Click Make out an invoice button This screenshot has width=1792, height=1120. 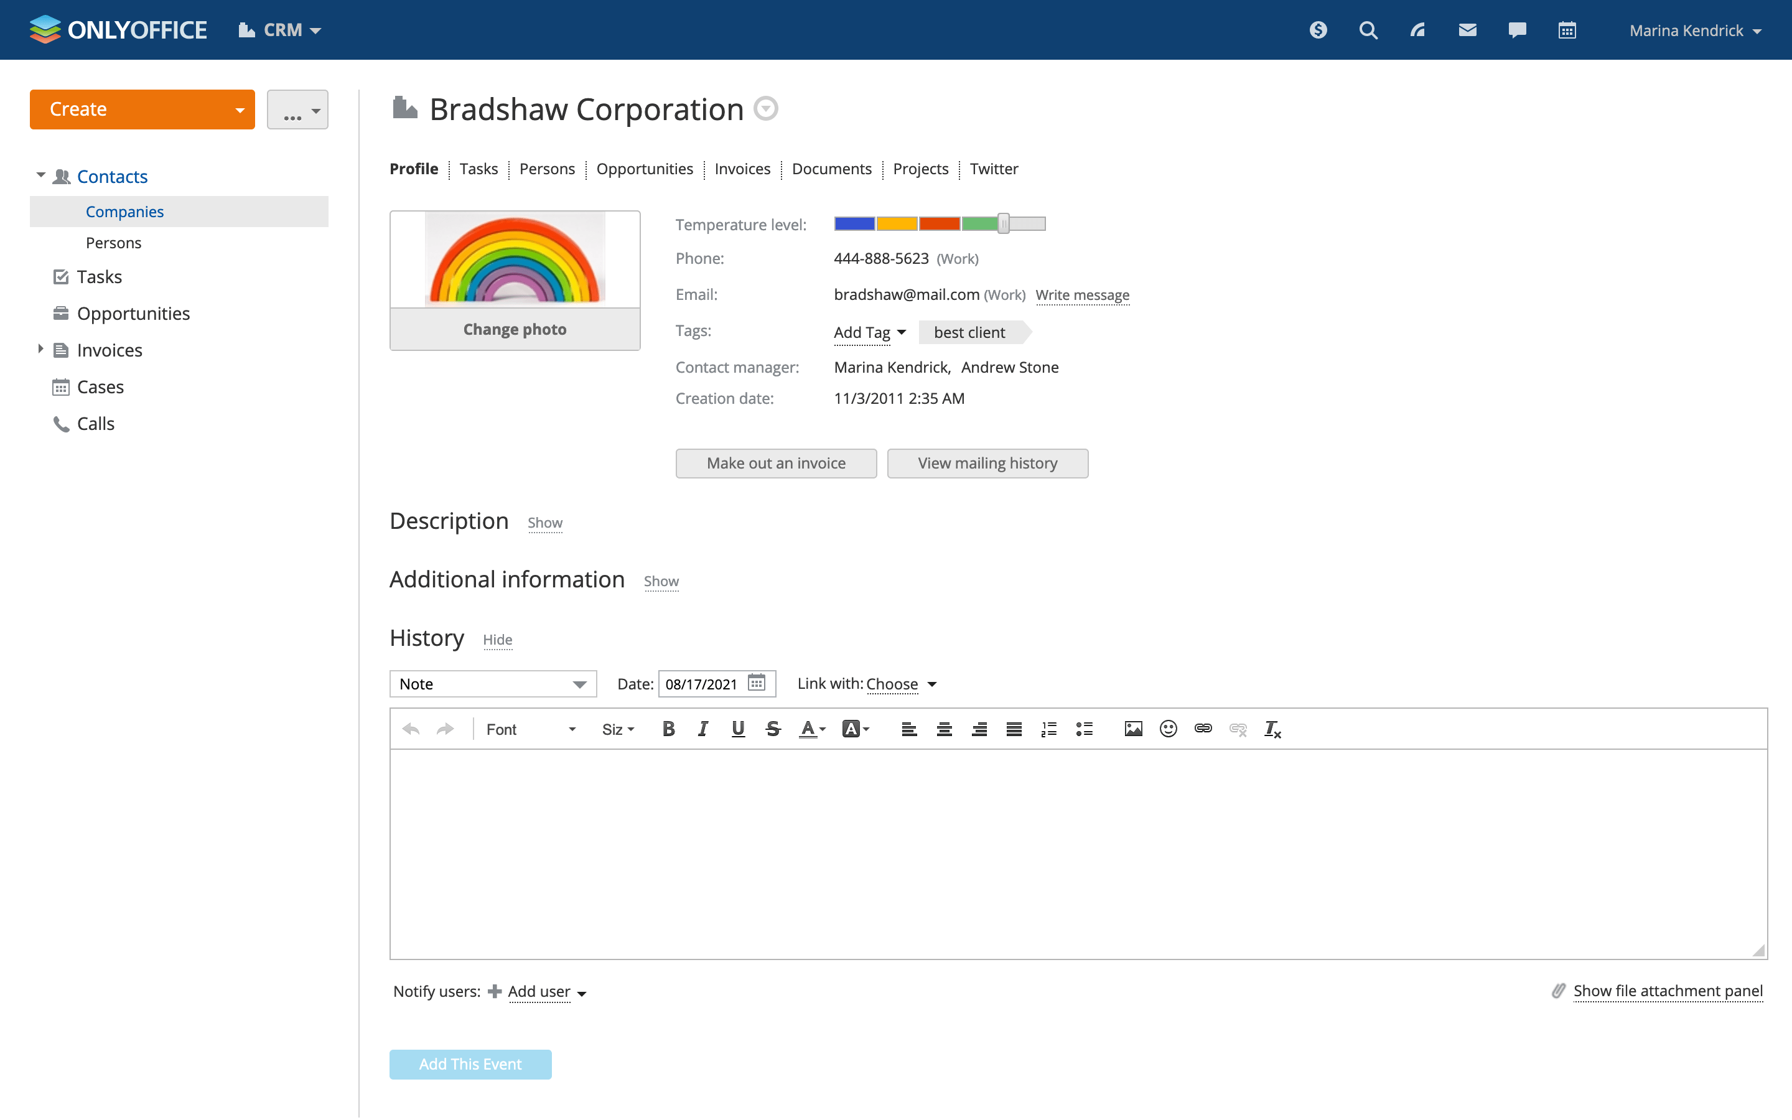(x=775, y=463)
